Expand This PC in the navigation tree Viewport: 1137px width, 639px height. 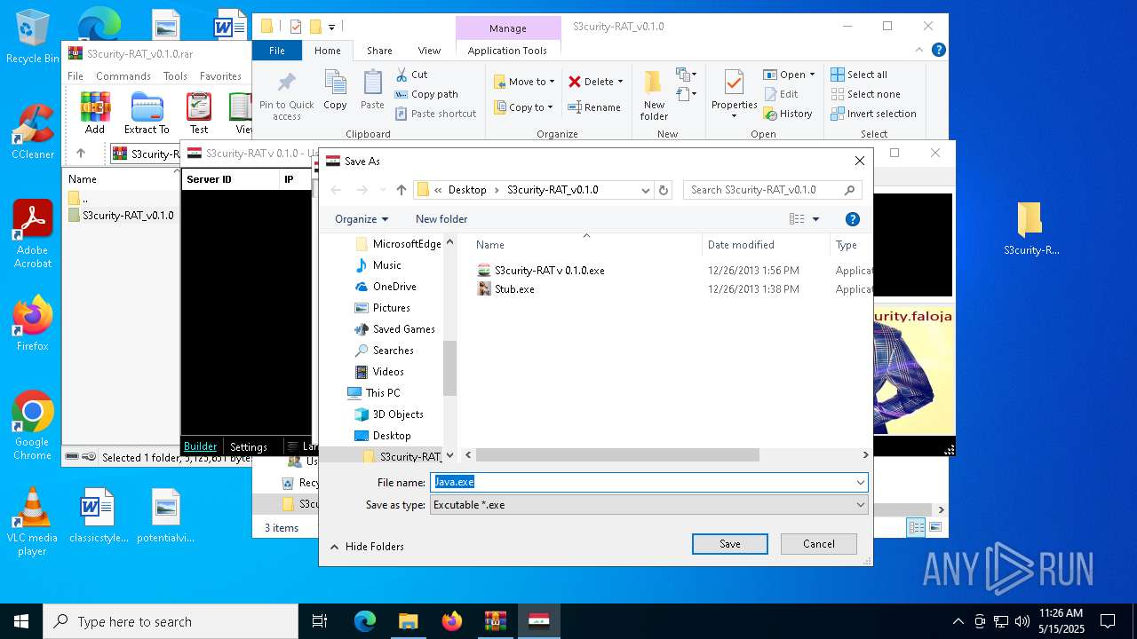[383, 392]
